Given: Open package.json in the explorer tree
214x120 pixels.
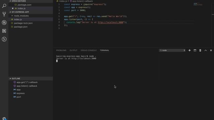Looking at the screenshot, I should tap(21, 27).
